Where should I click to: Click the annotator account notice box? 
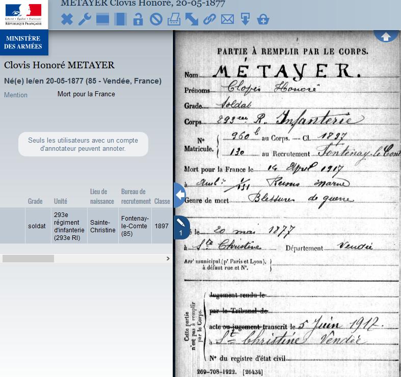point(83,144)
